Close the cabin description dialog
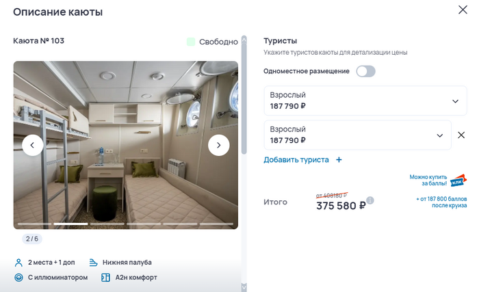Screen dimensions: 479x292 [x=463, y=10]
